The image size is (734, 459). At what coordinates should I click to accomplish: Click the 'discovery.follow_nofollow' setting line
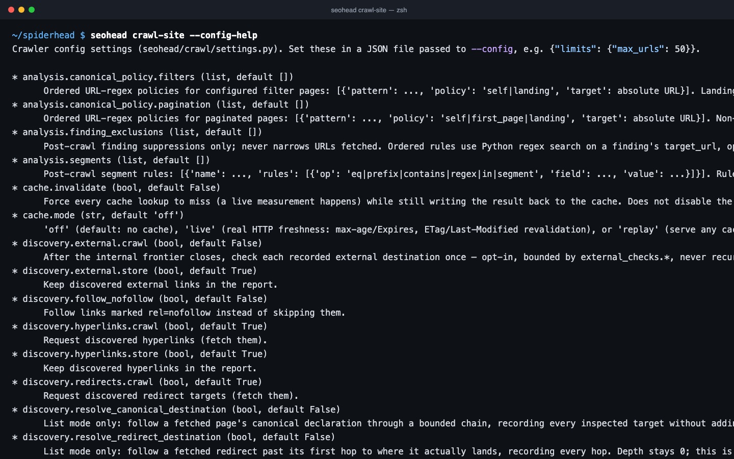click(x=140, y=299)
